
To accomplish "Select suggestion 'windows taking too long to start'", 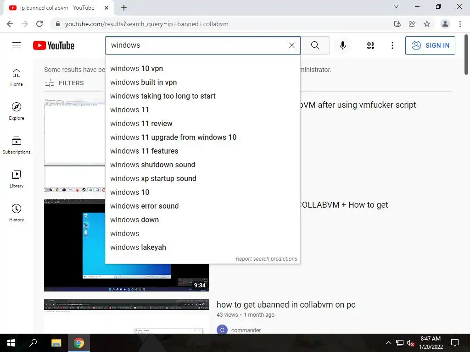I will click(x=202, y=96).
